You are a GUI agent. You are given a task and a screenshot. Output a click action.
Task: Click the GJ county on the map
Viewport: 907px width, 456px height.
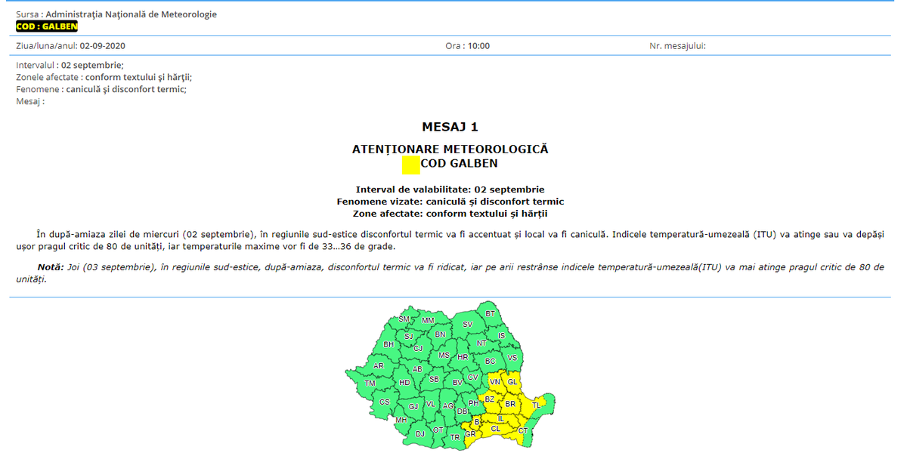point(413,407)
